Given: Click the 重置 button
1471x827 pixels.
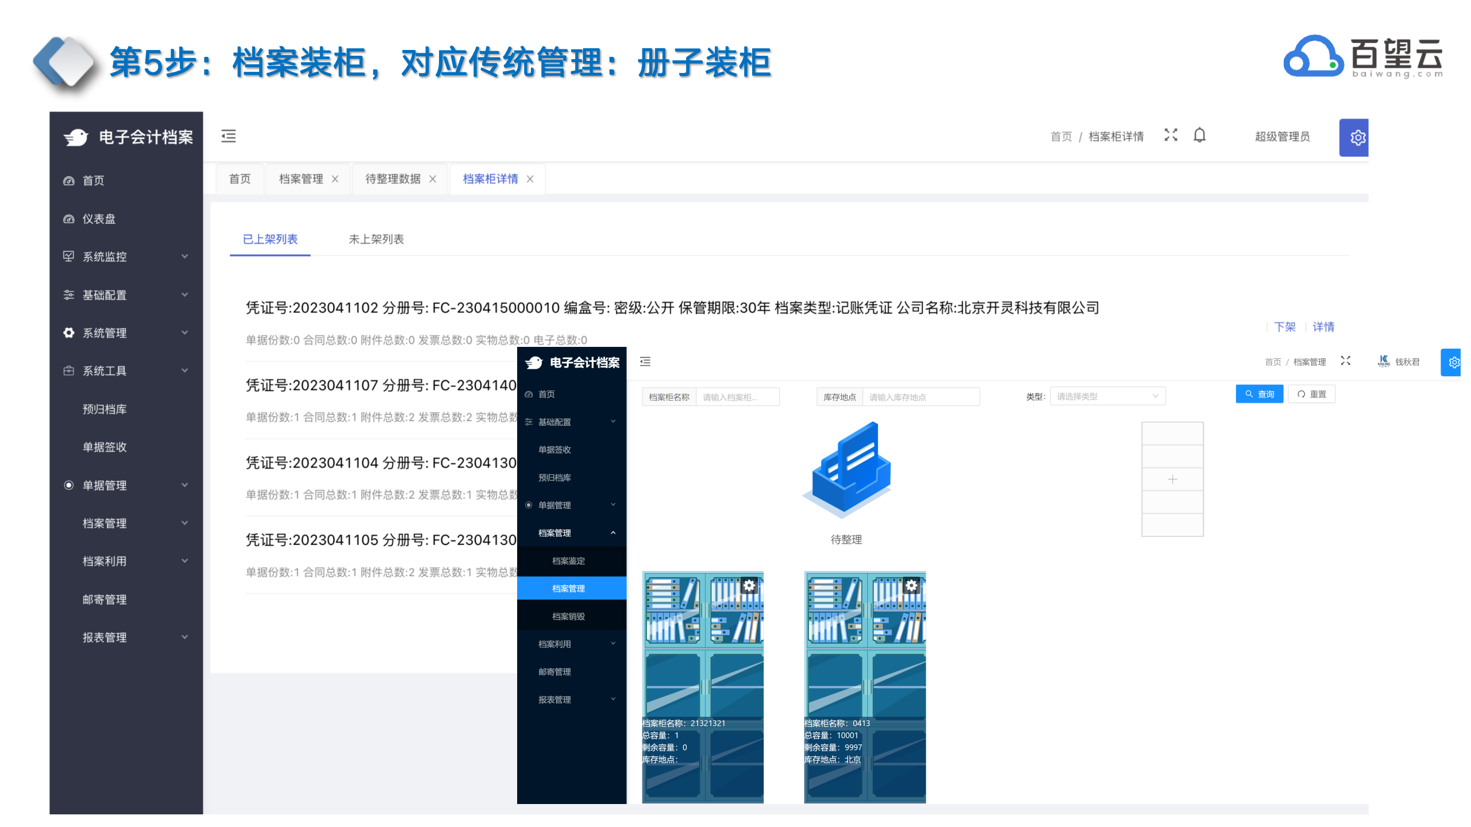Looking at the screenshot, I should [x=1311, y=394].
